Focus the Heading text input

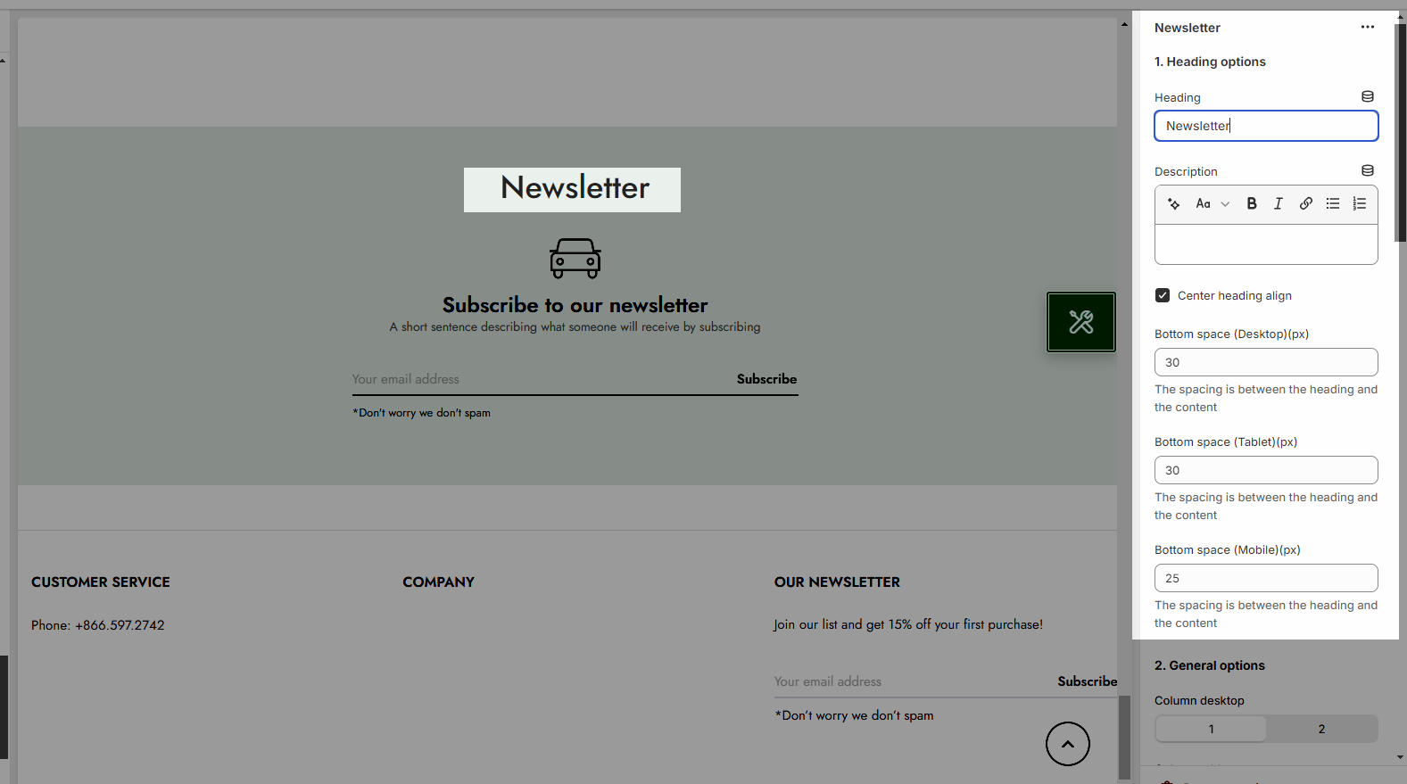(x=1266, y=126)
